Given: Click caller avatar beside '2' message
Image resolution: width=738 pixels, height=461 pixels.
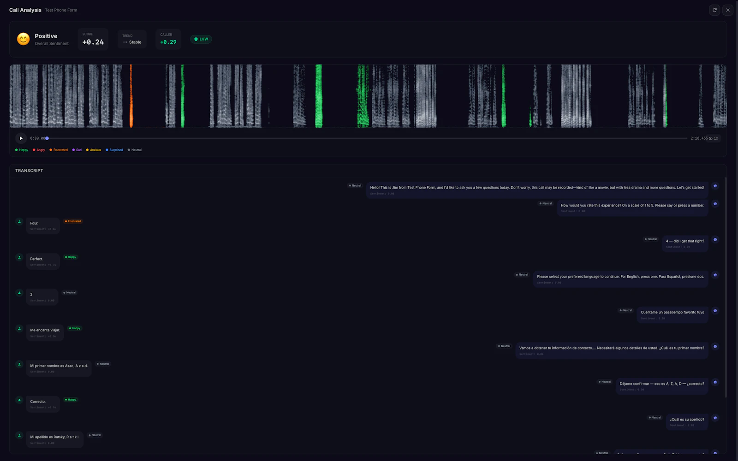Looking at the screenshot, I should [x=19, y=293].
